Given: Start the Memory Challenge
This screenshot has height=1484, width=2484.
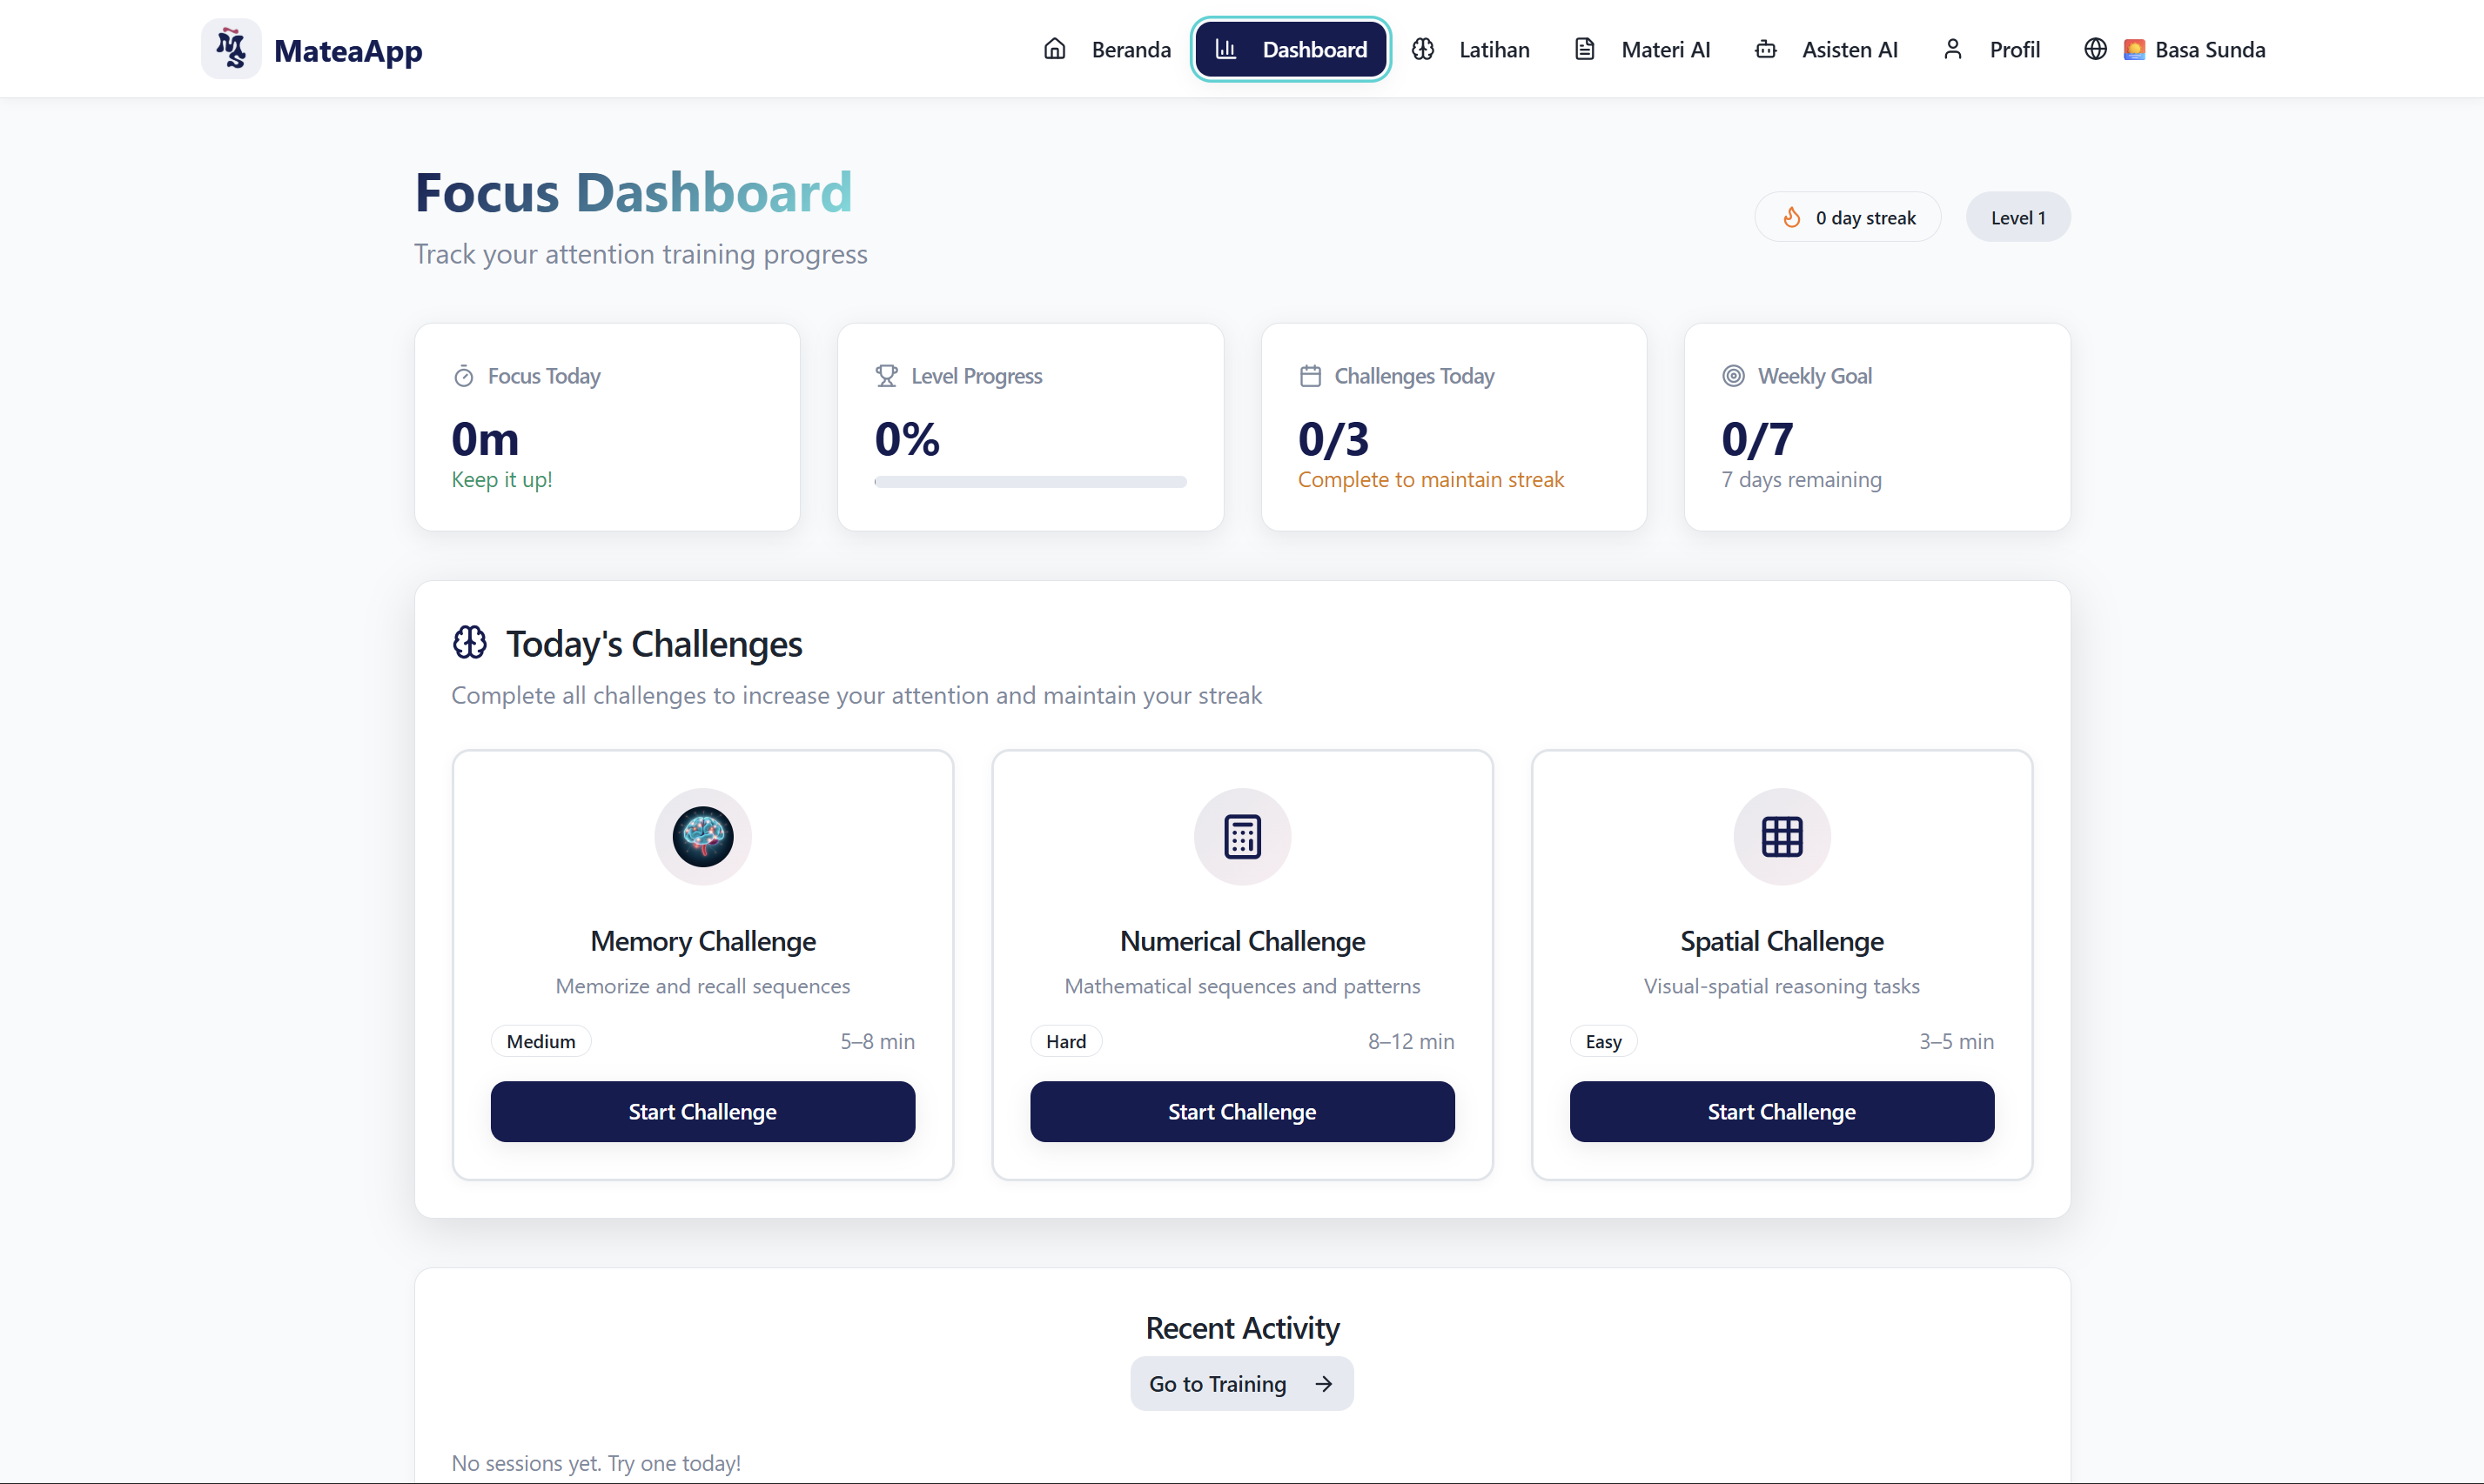Looking at the screenshot, I should 702,1111.
